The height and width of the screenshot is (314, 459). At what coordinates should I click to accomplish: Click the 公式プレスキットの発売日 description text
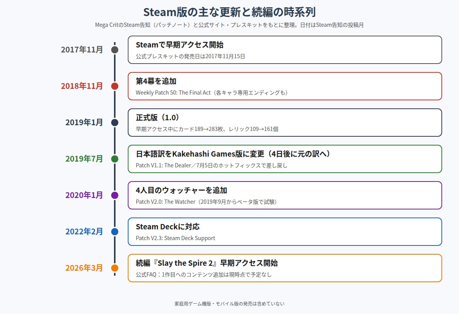coord(190,56)
